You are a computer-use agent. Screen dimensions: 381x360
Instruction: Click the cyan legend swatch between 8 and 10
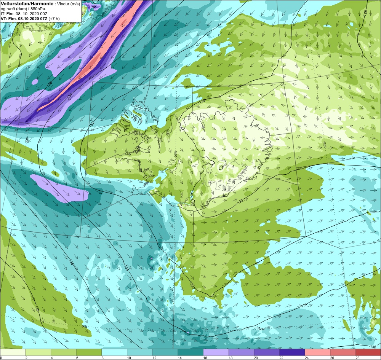tap(114, 352)
